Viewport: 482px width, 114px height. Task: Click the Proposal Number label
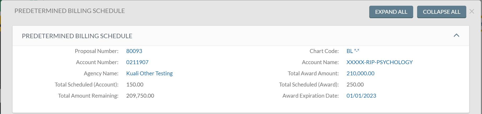tap(97, 51)
